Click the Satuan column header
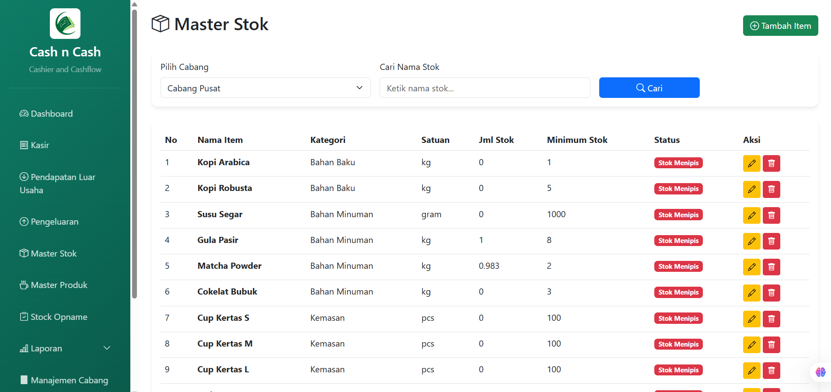The width and height of the screenshot is (831, 392). click(x=435, y=140)
